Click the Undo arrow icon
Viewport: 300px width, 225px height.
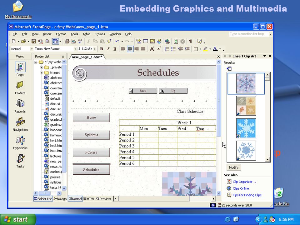point(117,41)
